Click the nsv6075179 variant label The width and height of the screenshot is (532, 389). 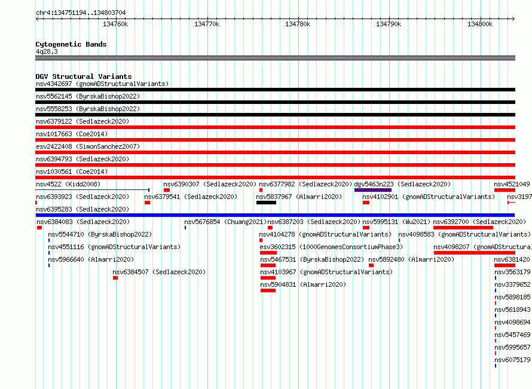[x=512, y=360]
